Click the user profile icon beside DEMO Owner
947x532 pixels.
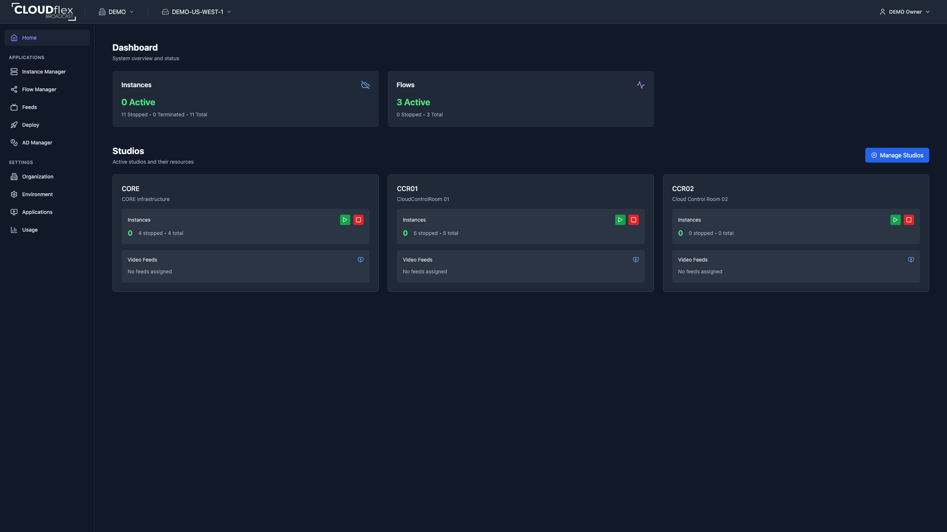(x=883, y=12)
